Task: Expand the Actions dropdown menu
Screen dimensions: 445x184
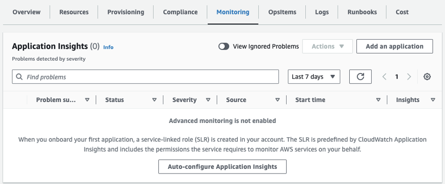Action: point(327,46)
